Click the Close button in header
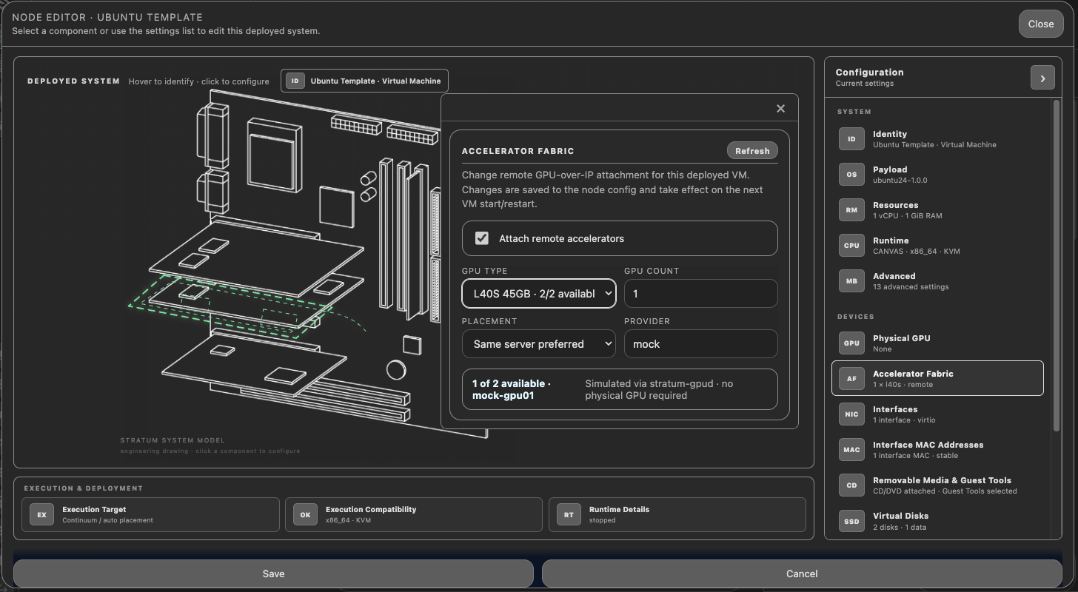This screenshot has width=1078, height=592. [1040, 24]
